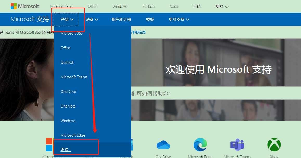Click Surface in the top navigation

tap(148, 7)
